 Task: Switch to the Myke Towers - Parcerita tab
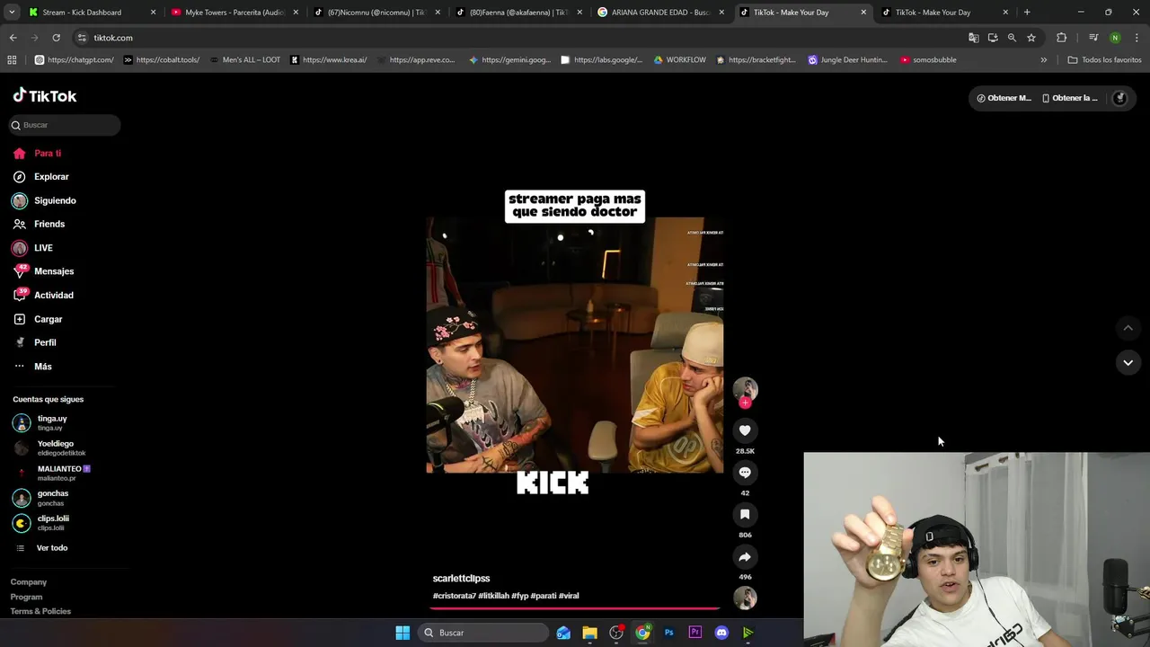tap(233, 13)
